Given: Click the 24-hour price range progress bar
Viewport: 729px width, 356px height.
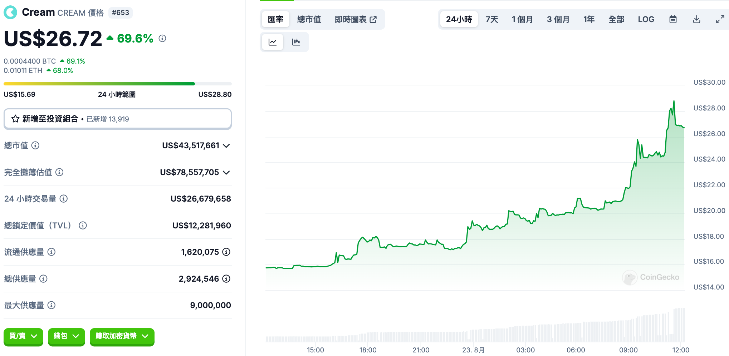Looking at the screenshot, I should [118, 84].
